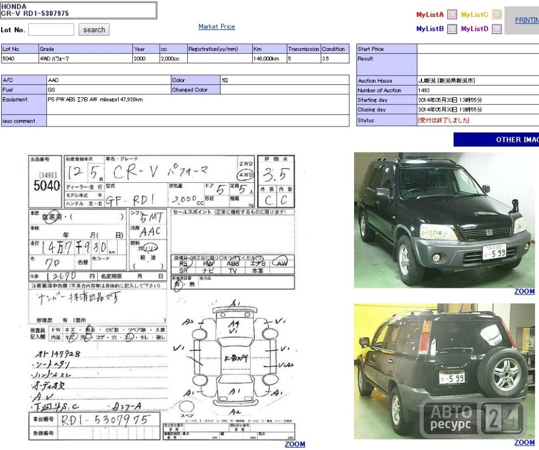Click the Registration(yy/mm) header cell
The image size is (539, 450).
219,49
